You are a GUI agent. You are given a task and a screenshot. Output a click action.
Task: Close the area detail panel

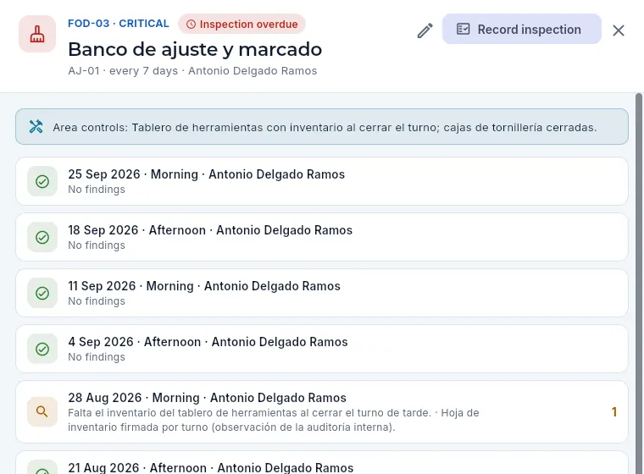point(618,30)
